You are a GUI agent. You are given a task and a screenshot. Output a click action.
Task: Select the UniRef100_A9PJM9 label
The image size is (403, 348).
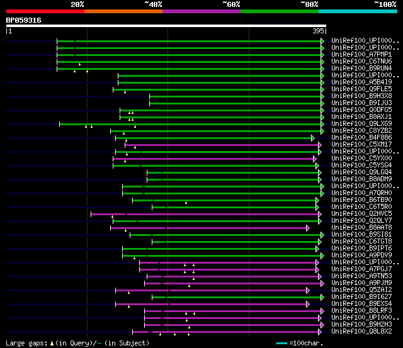click(x=361, y=283)
